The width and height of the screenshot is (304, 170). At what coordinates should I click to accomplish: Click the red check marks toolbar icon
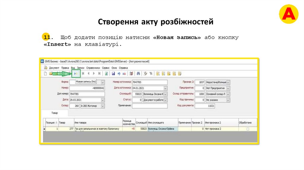tap(131, 73)
